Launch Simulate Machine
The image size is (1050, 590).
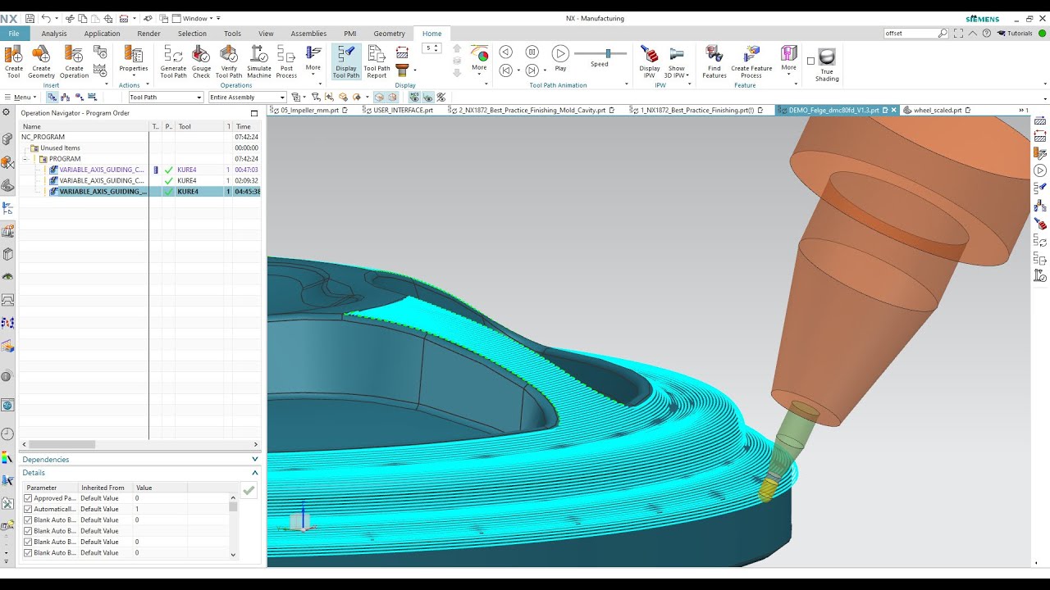[x=259, y=61]
